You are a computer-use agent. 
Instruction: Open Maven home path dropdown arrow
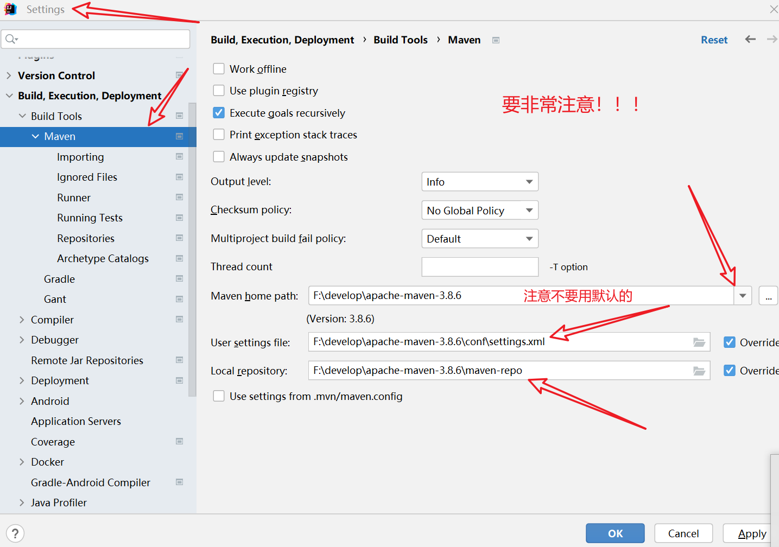(x=743, y=296)
